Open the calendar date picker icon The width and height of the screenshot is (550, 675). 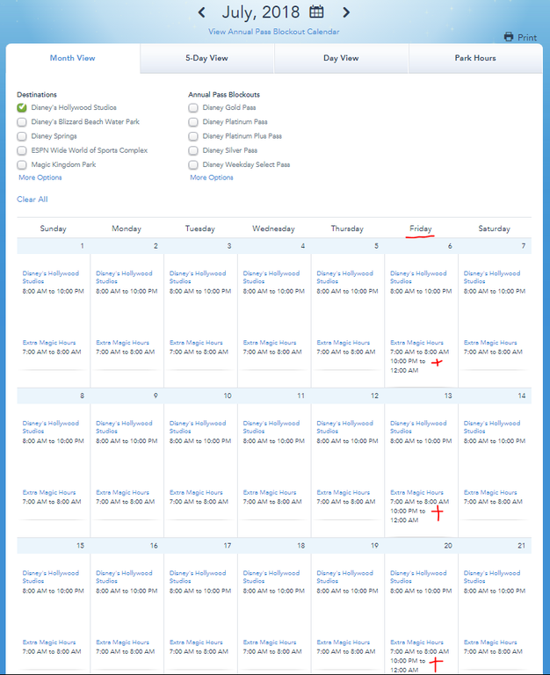316,12
